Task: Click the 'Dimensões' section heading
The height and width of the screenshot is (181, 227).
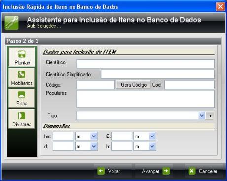Action: tap(57, 126)
